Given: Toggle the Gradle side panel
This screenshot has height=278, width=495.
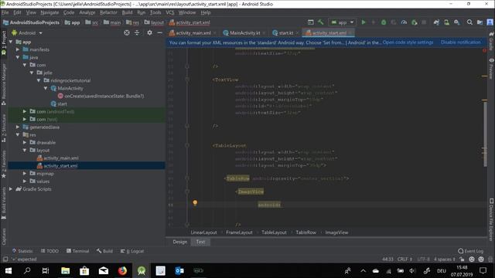Looking at the screenshot, I should click(491, 41).
